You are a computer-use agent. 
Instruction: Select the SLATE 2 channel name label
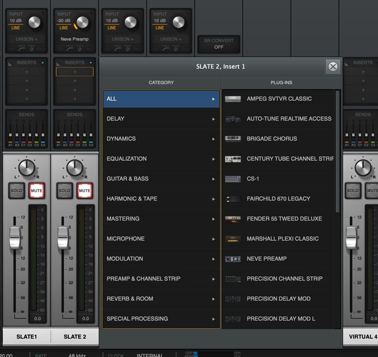(x=75, y=337)
